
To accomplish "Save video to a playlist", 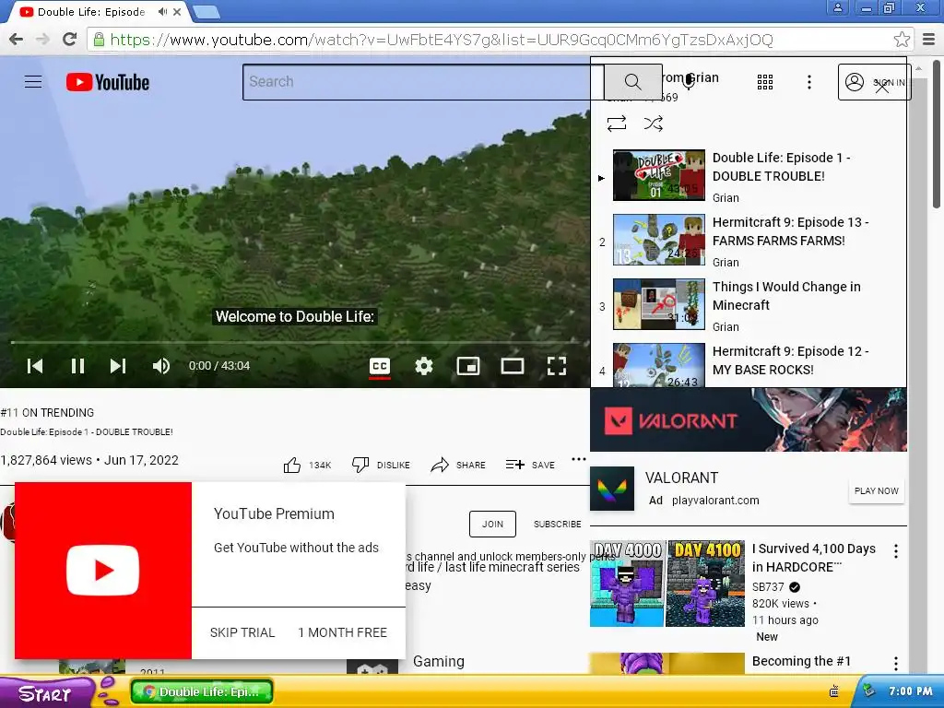I will (x=530, y=465).
